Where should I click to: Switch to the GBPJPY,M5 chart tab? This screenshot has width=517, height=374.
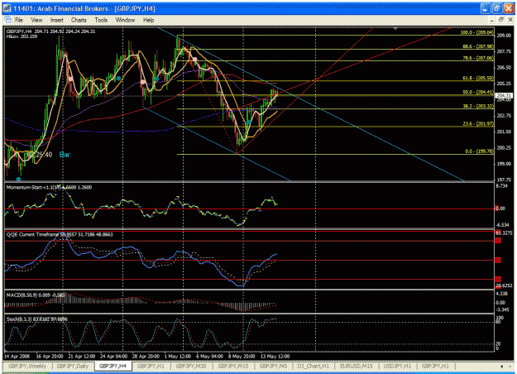coord(273,366)
